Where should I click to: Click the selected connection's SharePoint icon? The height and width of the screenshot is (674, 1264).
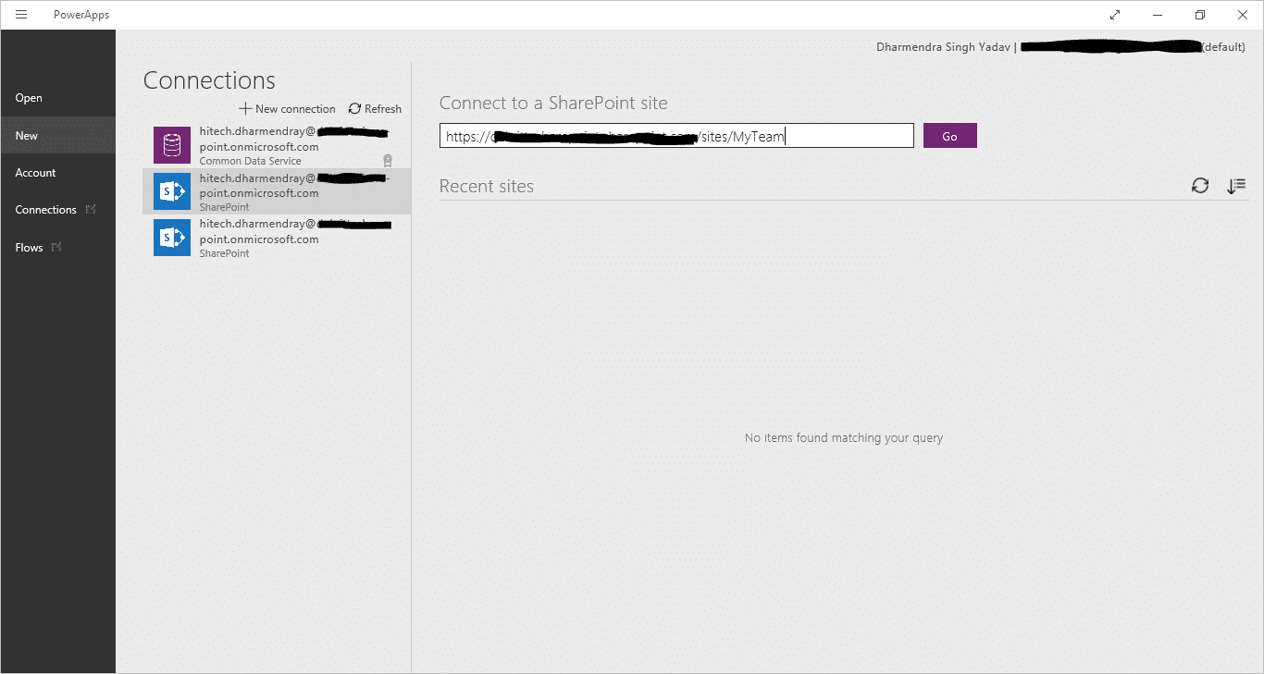tap(171, 191)
